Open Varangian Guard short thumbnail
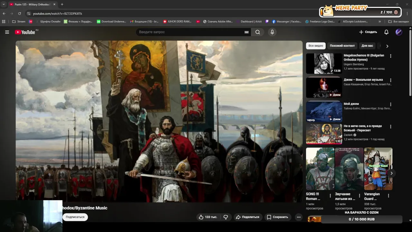Screen dimensions: 412x232 pyautogui.click(x=378, y=169)
